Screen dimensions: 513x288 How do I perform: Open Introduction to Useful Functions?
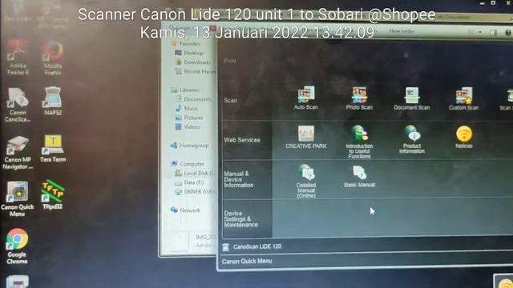point(359,142)
